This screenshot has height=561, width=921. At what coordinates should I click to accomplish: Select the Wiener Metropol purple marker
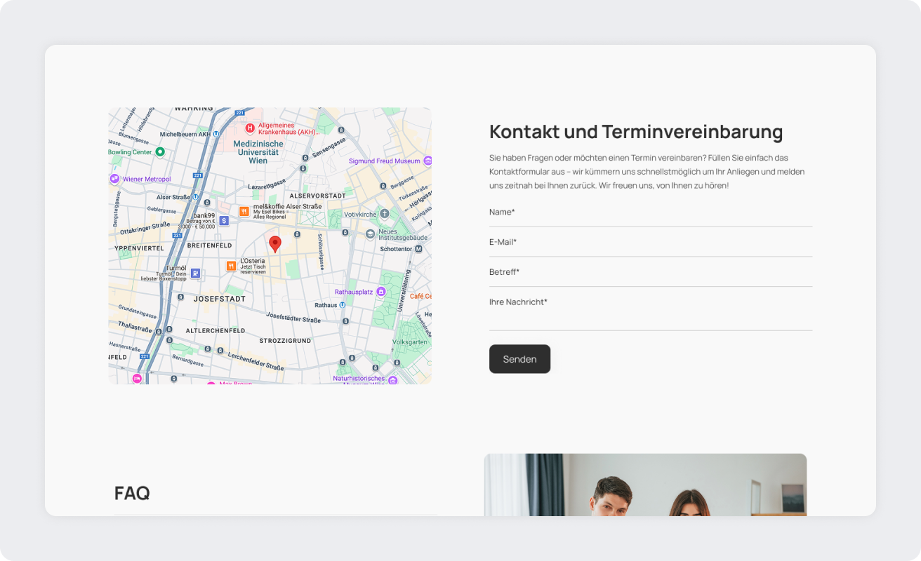[114, 179]
